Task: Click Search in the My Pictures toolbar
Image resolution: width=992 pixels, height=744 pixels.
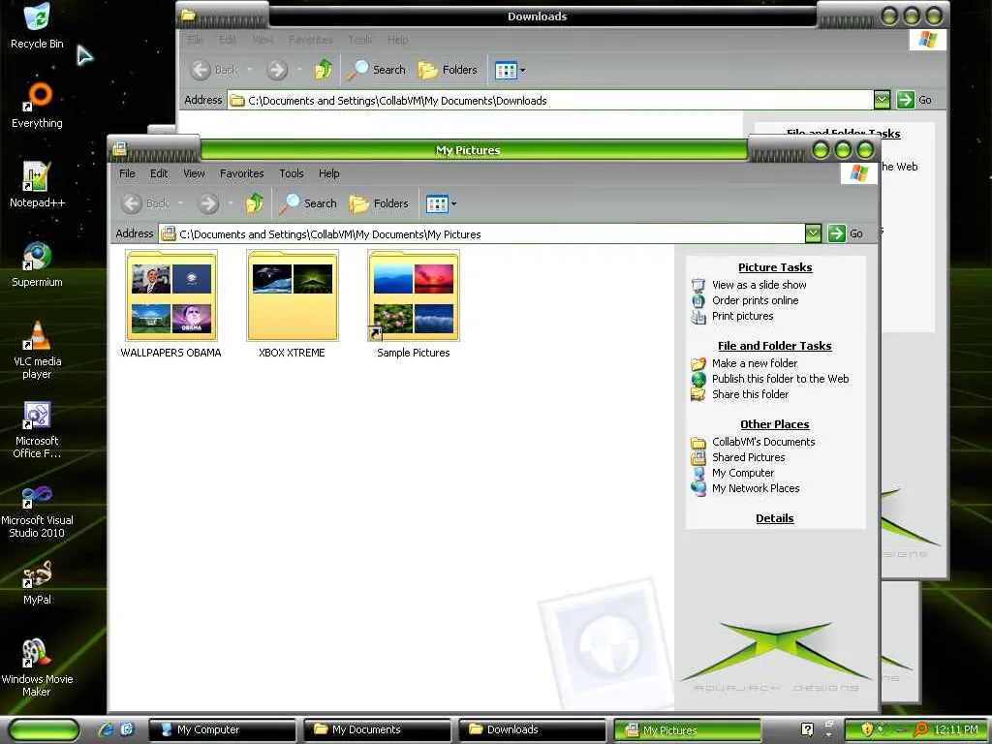Action: pos(308,203)
